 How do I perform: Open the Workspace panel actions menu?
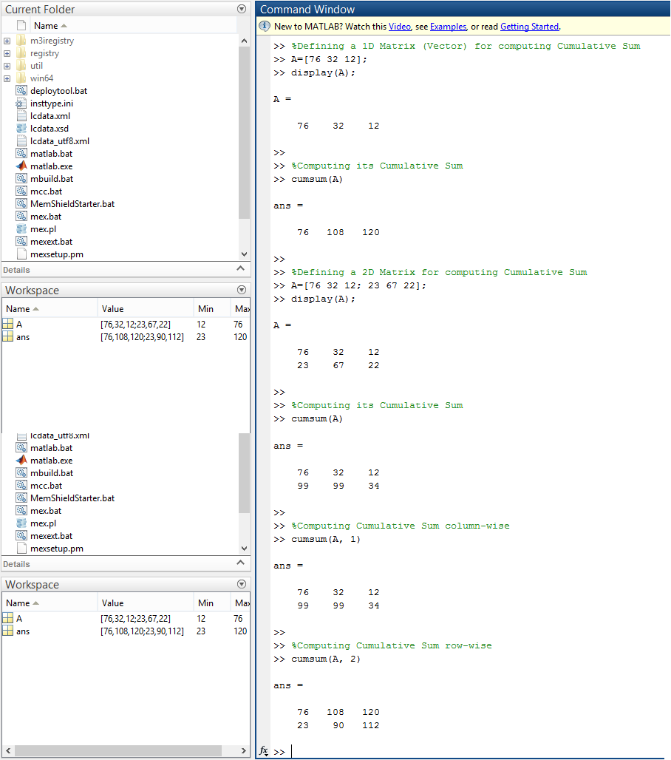pyautogui.click(x=242, y=290)
